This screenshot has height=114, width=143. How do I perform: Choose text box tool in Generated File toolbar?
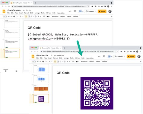point(58,61)
